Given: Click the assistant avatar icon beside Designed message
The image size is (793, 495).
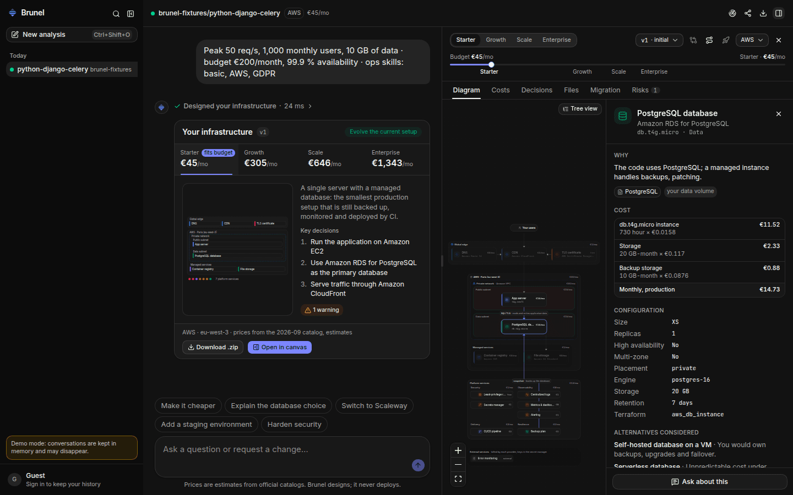Looking at the screenshot, I should pyautogui.click(x=161, y=107).
